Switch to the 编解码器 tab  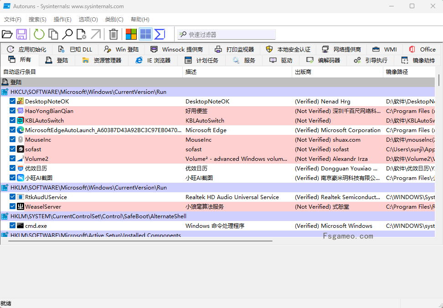click(x=323, y=61)
